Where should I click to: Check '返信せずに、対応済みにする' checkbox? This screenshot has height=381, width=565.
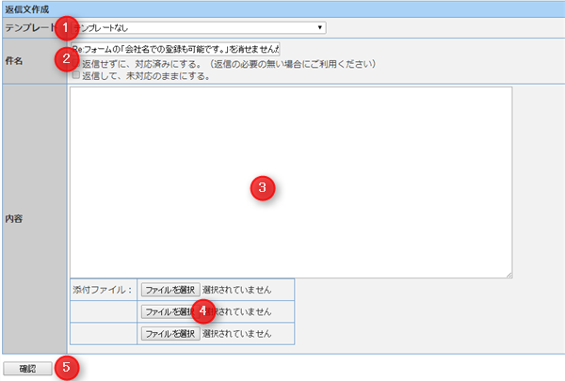pos(76,65)
